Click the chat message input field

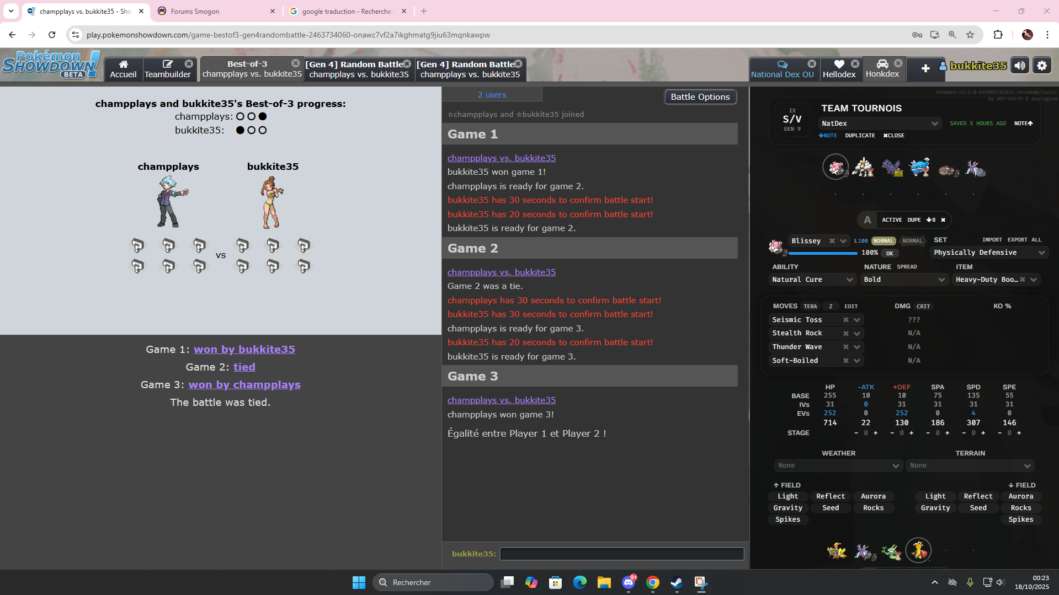621,554
